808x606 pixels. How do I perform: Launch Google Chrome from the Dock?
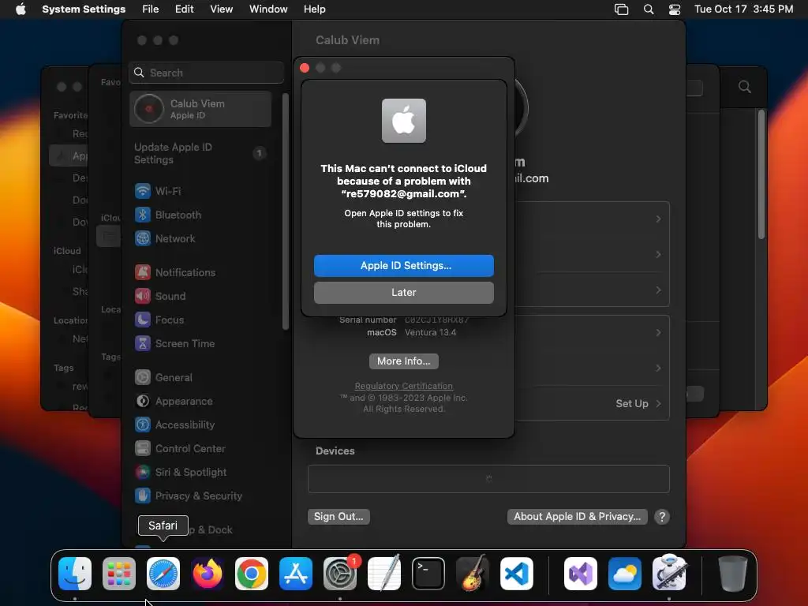252,574
